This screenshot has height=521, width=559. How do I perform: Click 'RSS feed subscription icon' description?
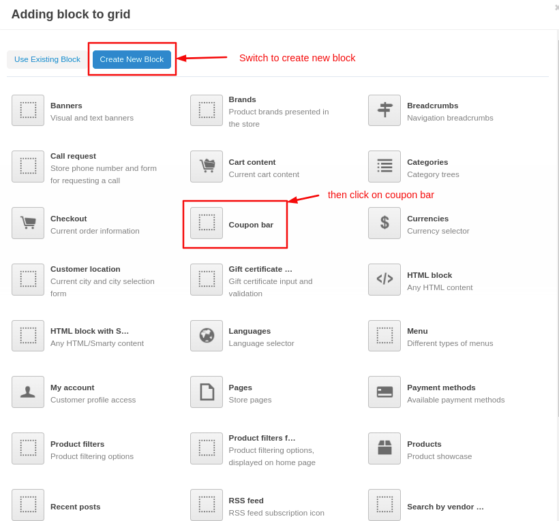(x=276, y=513)
